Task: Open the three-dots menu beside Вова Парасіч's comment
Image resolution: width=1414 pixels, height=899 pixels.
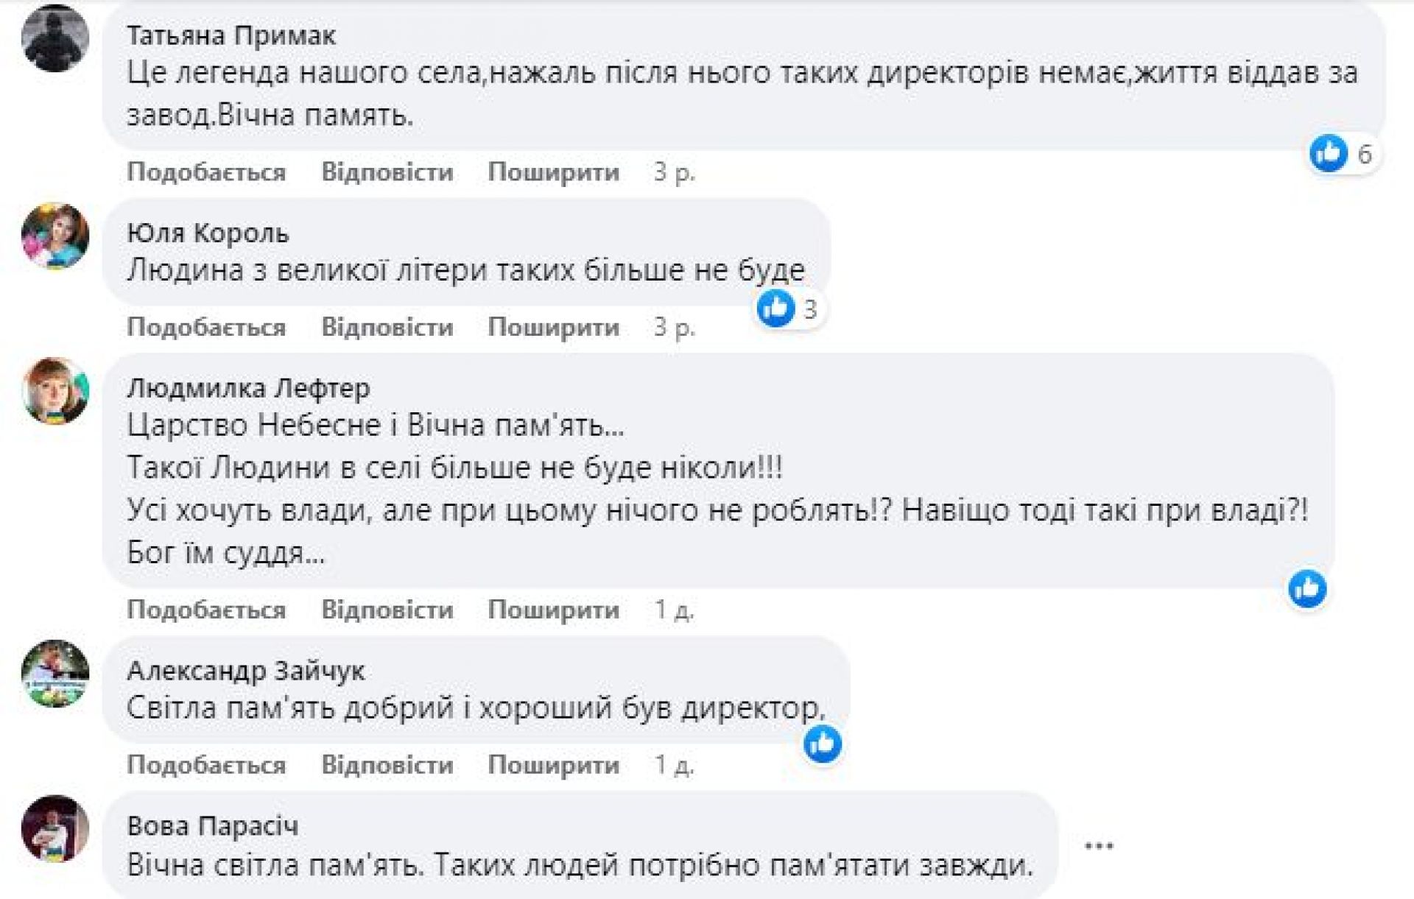Action: tap(1099, 846)
